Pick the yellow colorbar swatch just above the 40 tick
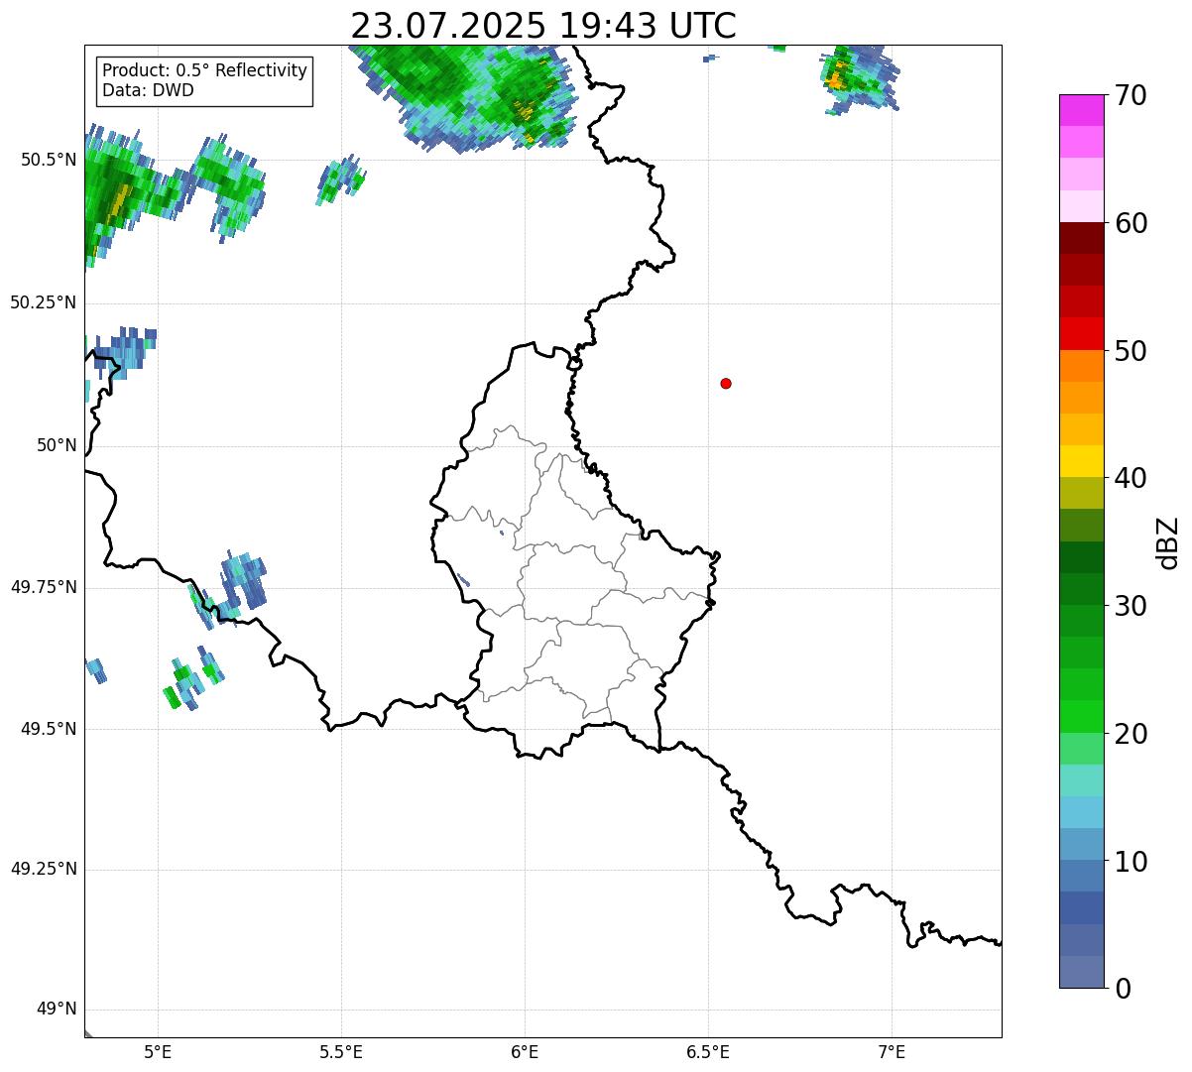The width and height of the screenshot is (1192, 1072). pos(1081,461)
